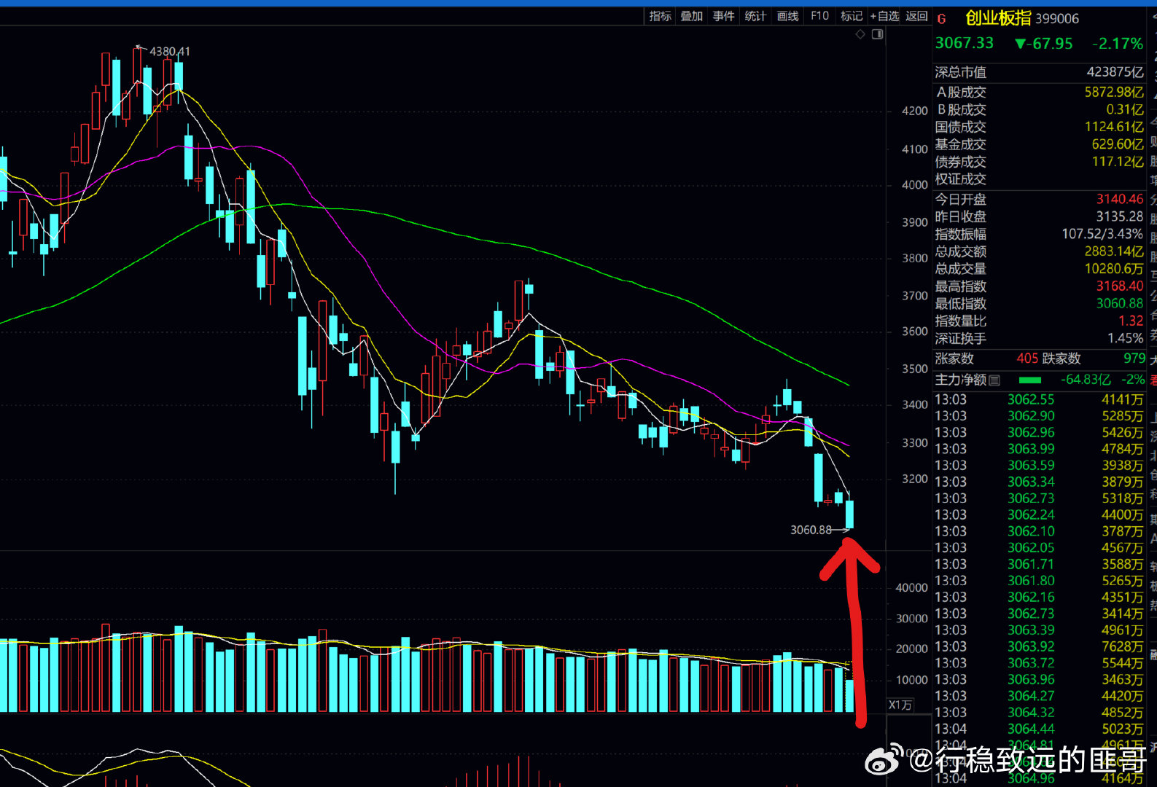Click the 创业板指 index name
The image size is (1157, 787).
coord(998,18)
